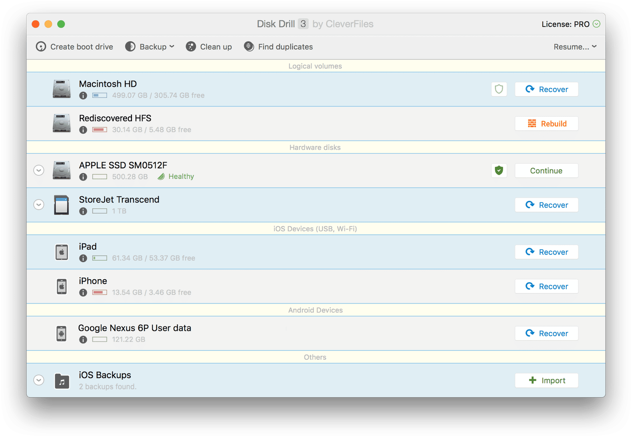This screenshot has height=437, width=632.
Task: Click the iOS Backups music folder icon
Action: click(62, 381)
